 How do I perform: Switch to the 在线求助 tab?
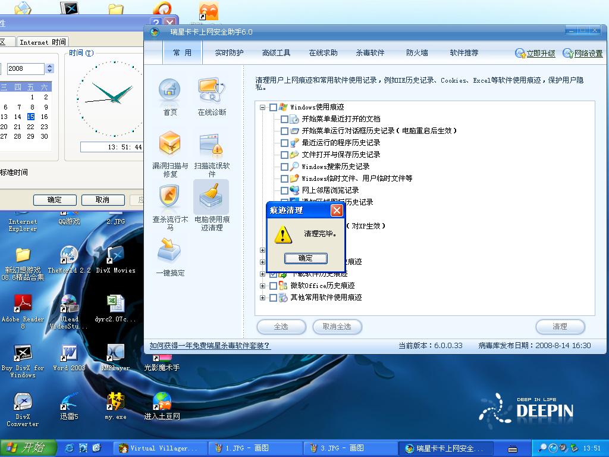click(323, 53)
